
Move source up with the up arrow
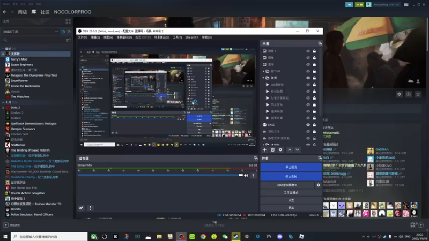290,150
